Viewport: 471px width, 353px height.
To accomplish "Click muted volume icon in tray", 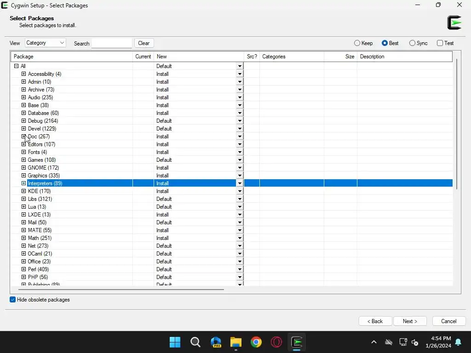I will coord(415,342).
